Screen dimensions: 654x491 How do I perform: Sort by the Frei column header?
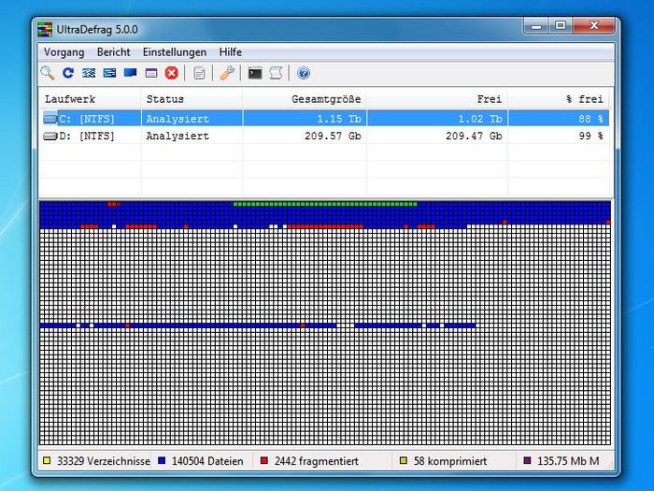coord(437,99)
